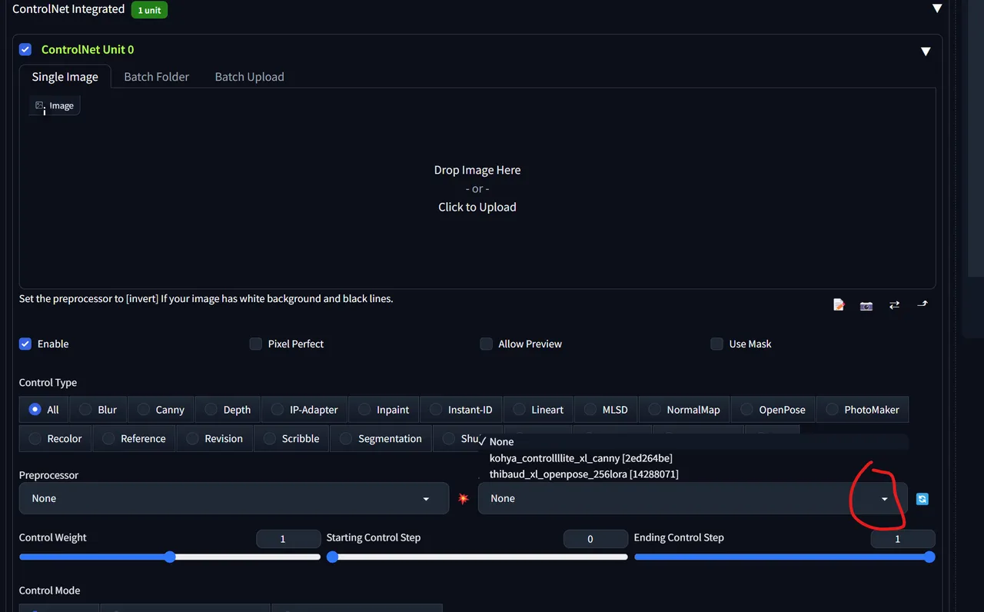Switch to the Batch Folder tab

[157, 77]
